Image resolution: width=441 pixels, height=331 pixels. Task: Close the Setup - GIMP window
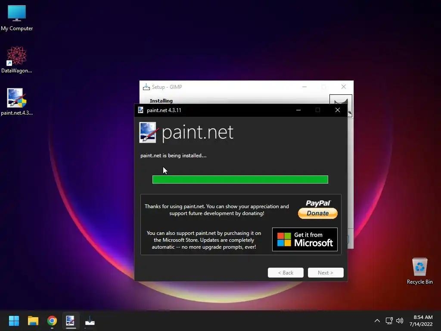[343, 87]
